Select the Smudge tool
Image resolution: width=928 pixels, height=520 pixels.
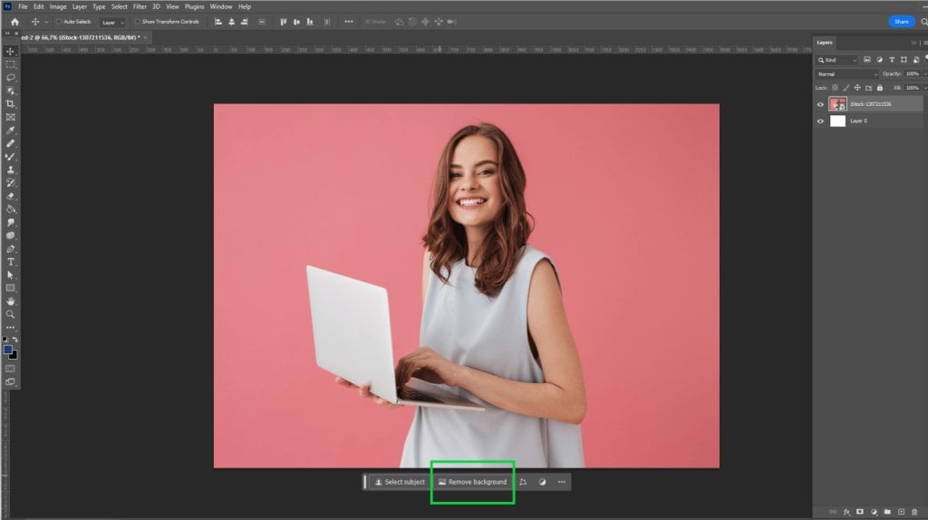[11, 223]
